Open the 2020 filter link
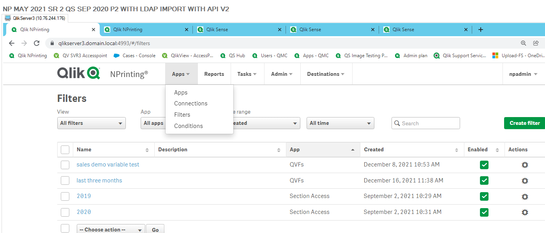Viewport: 545px width, 233px height. click(x=84, y=212)
